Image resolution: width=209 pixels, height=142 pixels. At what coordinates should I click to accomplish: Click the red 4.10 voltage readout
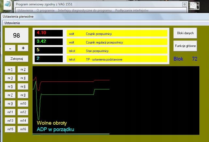(49, 33)
